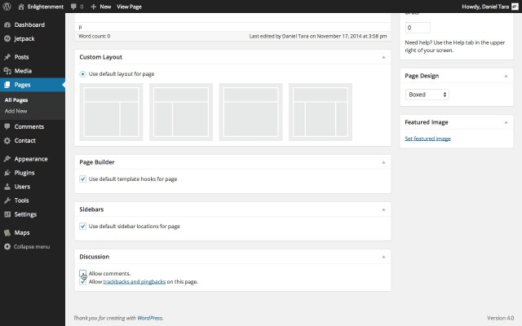Open the Page Design 'Boxed' dropdown
Viewport: 522px width, 326px height.
427,95
